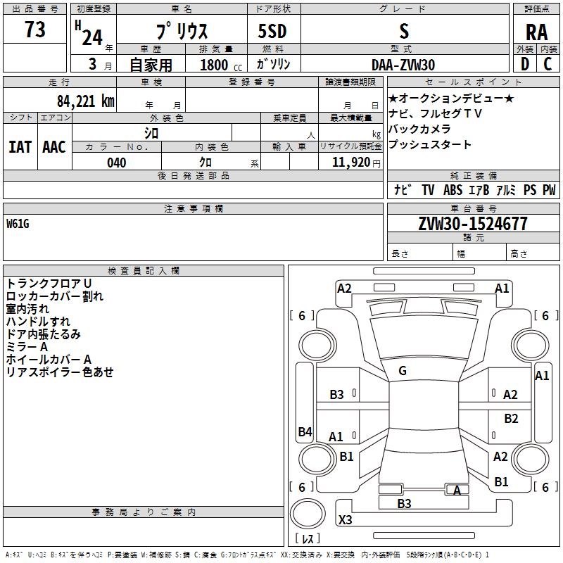This screenshot has height=563, width=563.
Task: Click the spare tire circle above レス
Action: (x=307, y=516)
